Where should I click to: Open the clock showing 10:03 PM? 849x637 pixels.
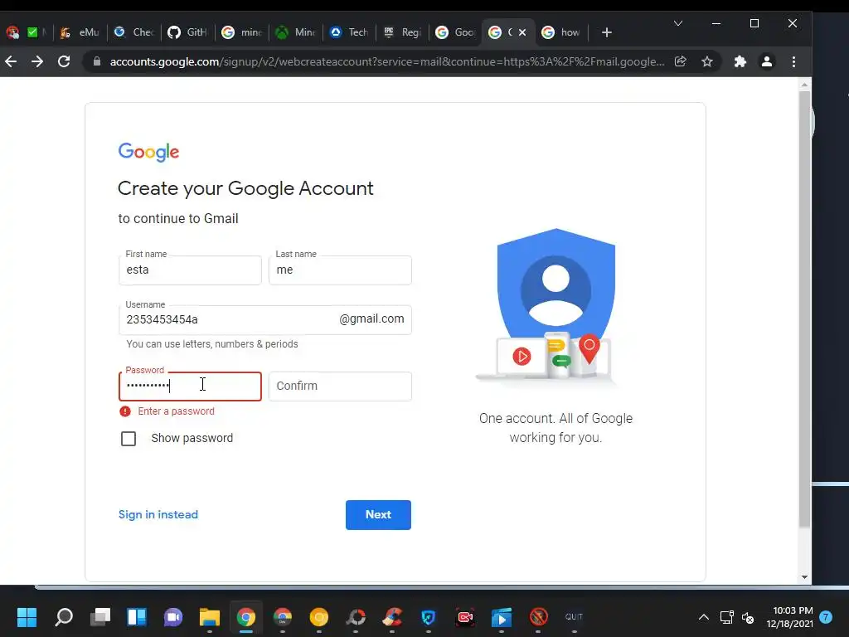(790, 617)
